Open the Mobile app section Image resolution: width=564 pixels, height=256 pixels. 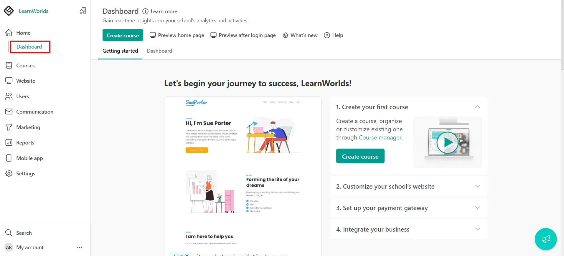tap(29, 158)
